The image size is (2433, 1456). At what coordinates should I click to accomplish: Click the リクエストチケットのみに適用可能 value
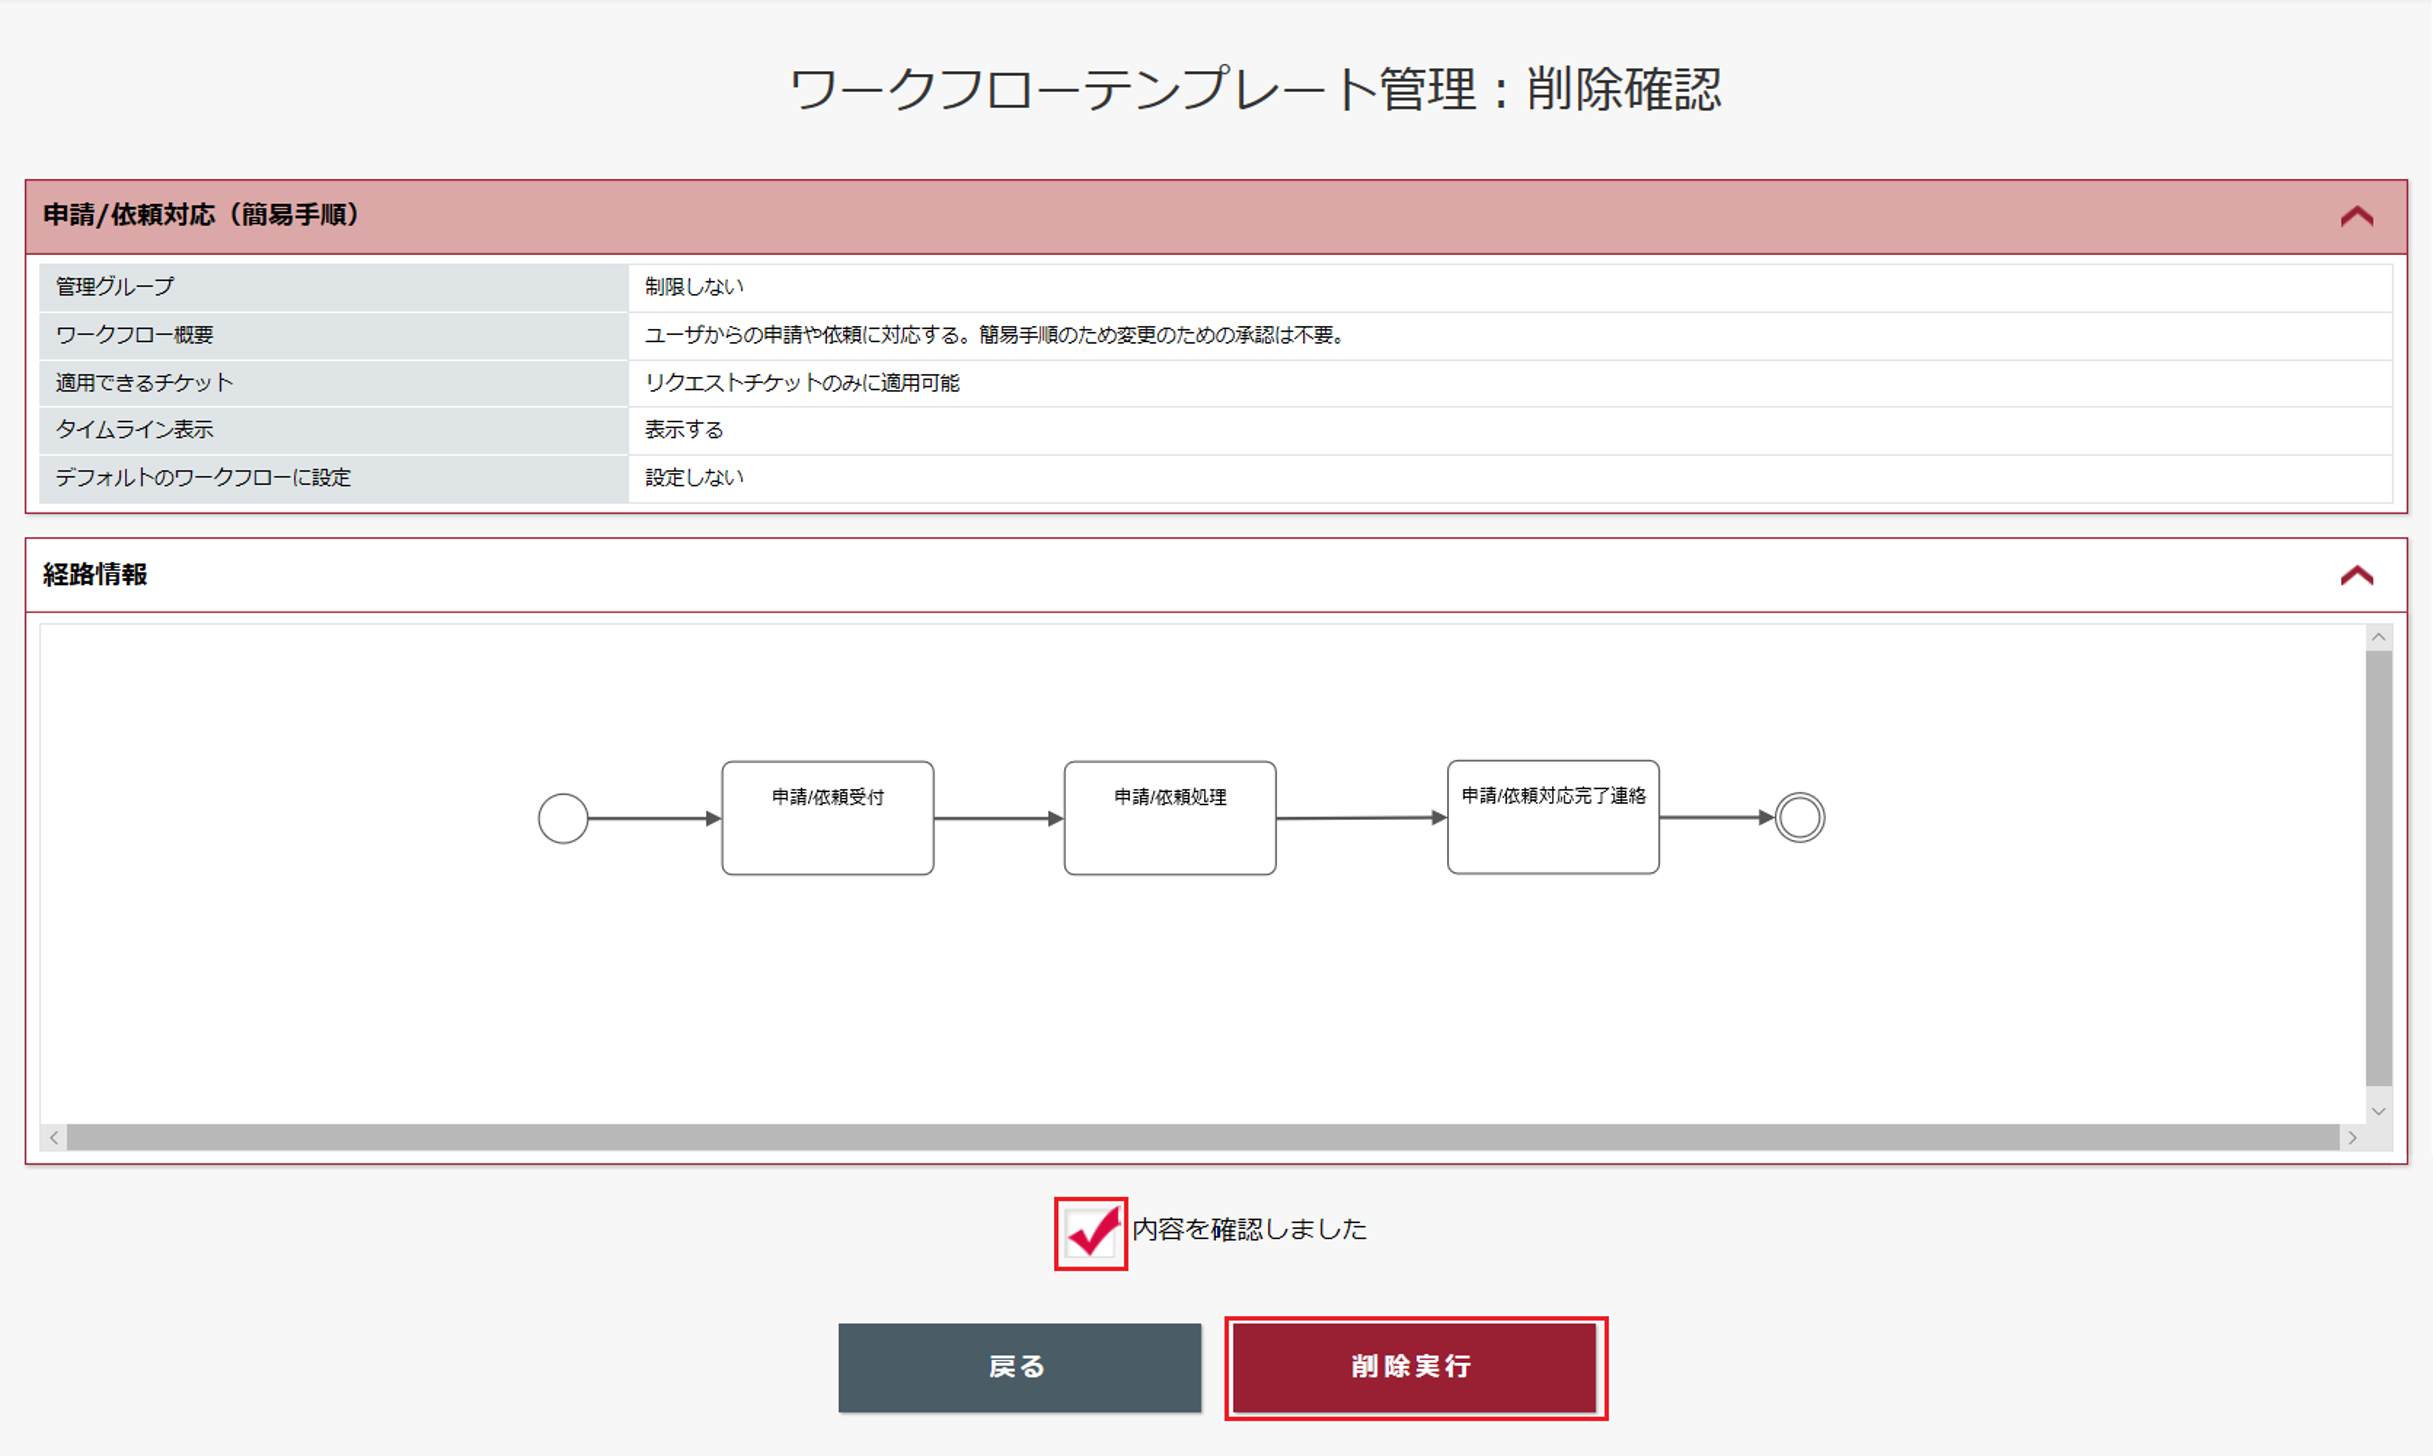[x=802, y=383]
